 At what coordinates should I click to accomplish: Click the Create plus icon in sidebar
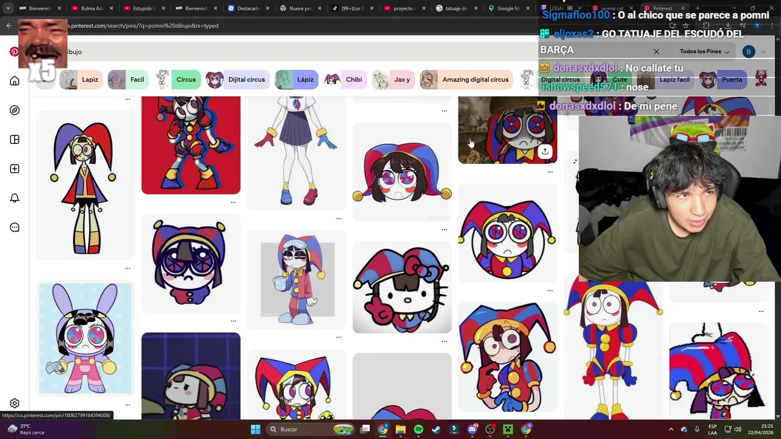coord(15,169)
